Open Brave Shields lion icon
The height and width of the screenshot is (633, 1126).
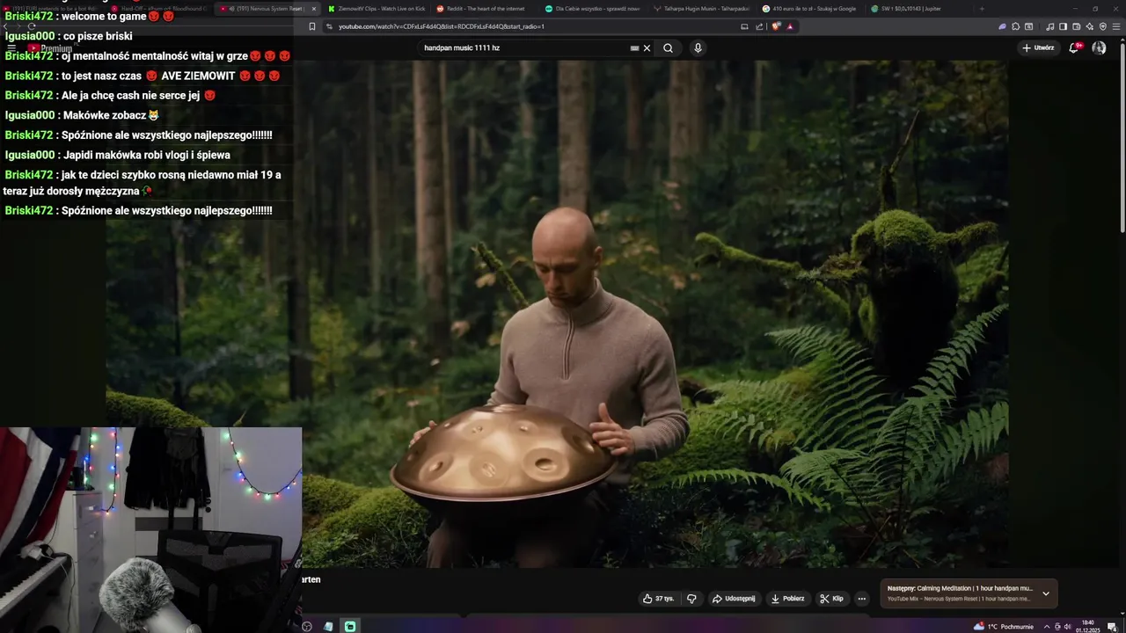point(776,26)
